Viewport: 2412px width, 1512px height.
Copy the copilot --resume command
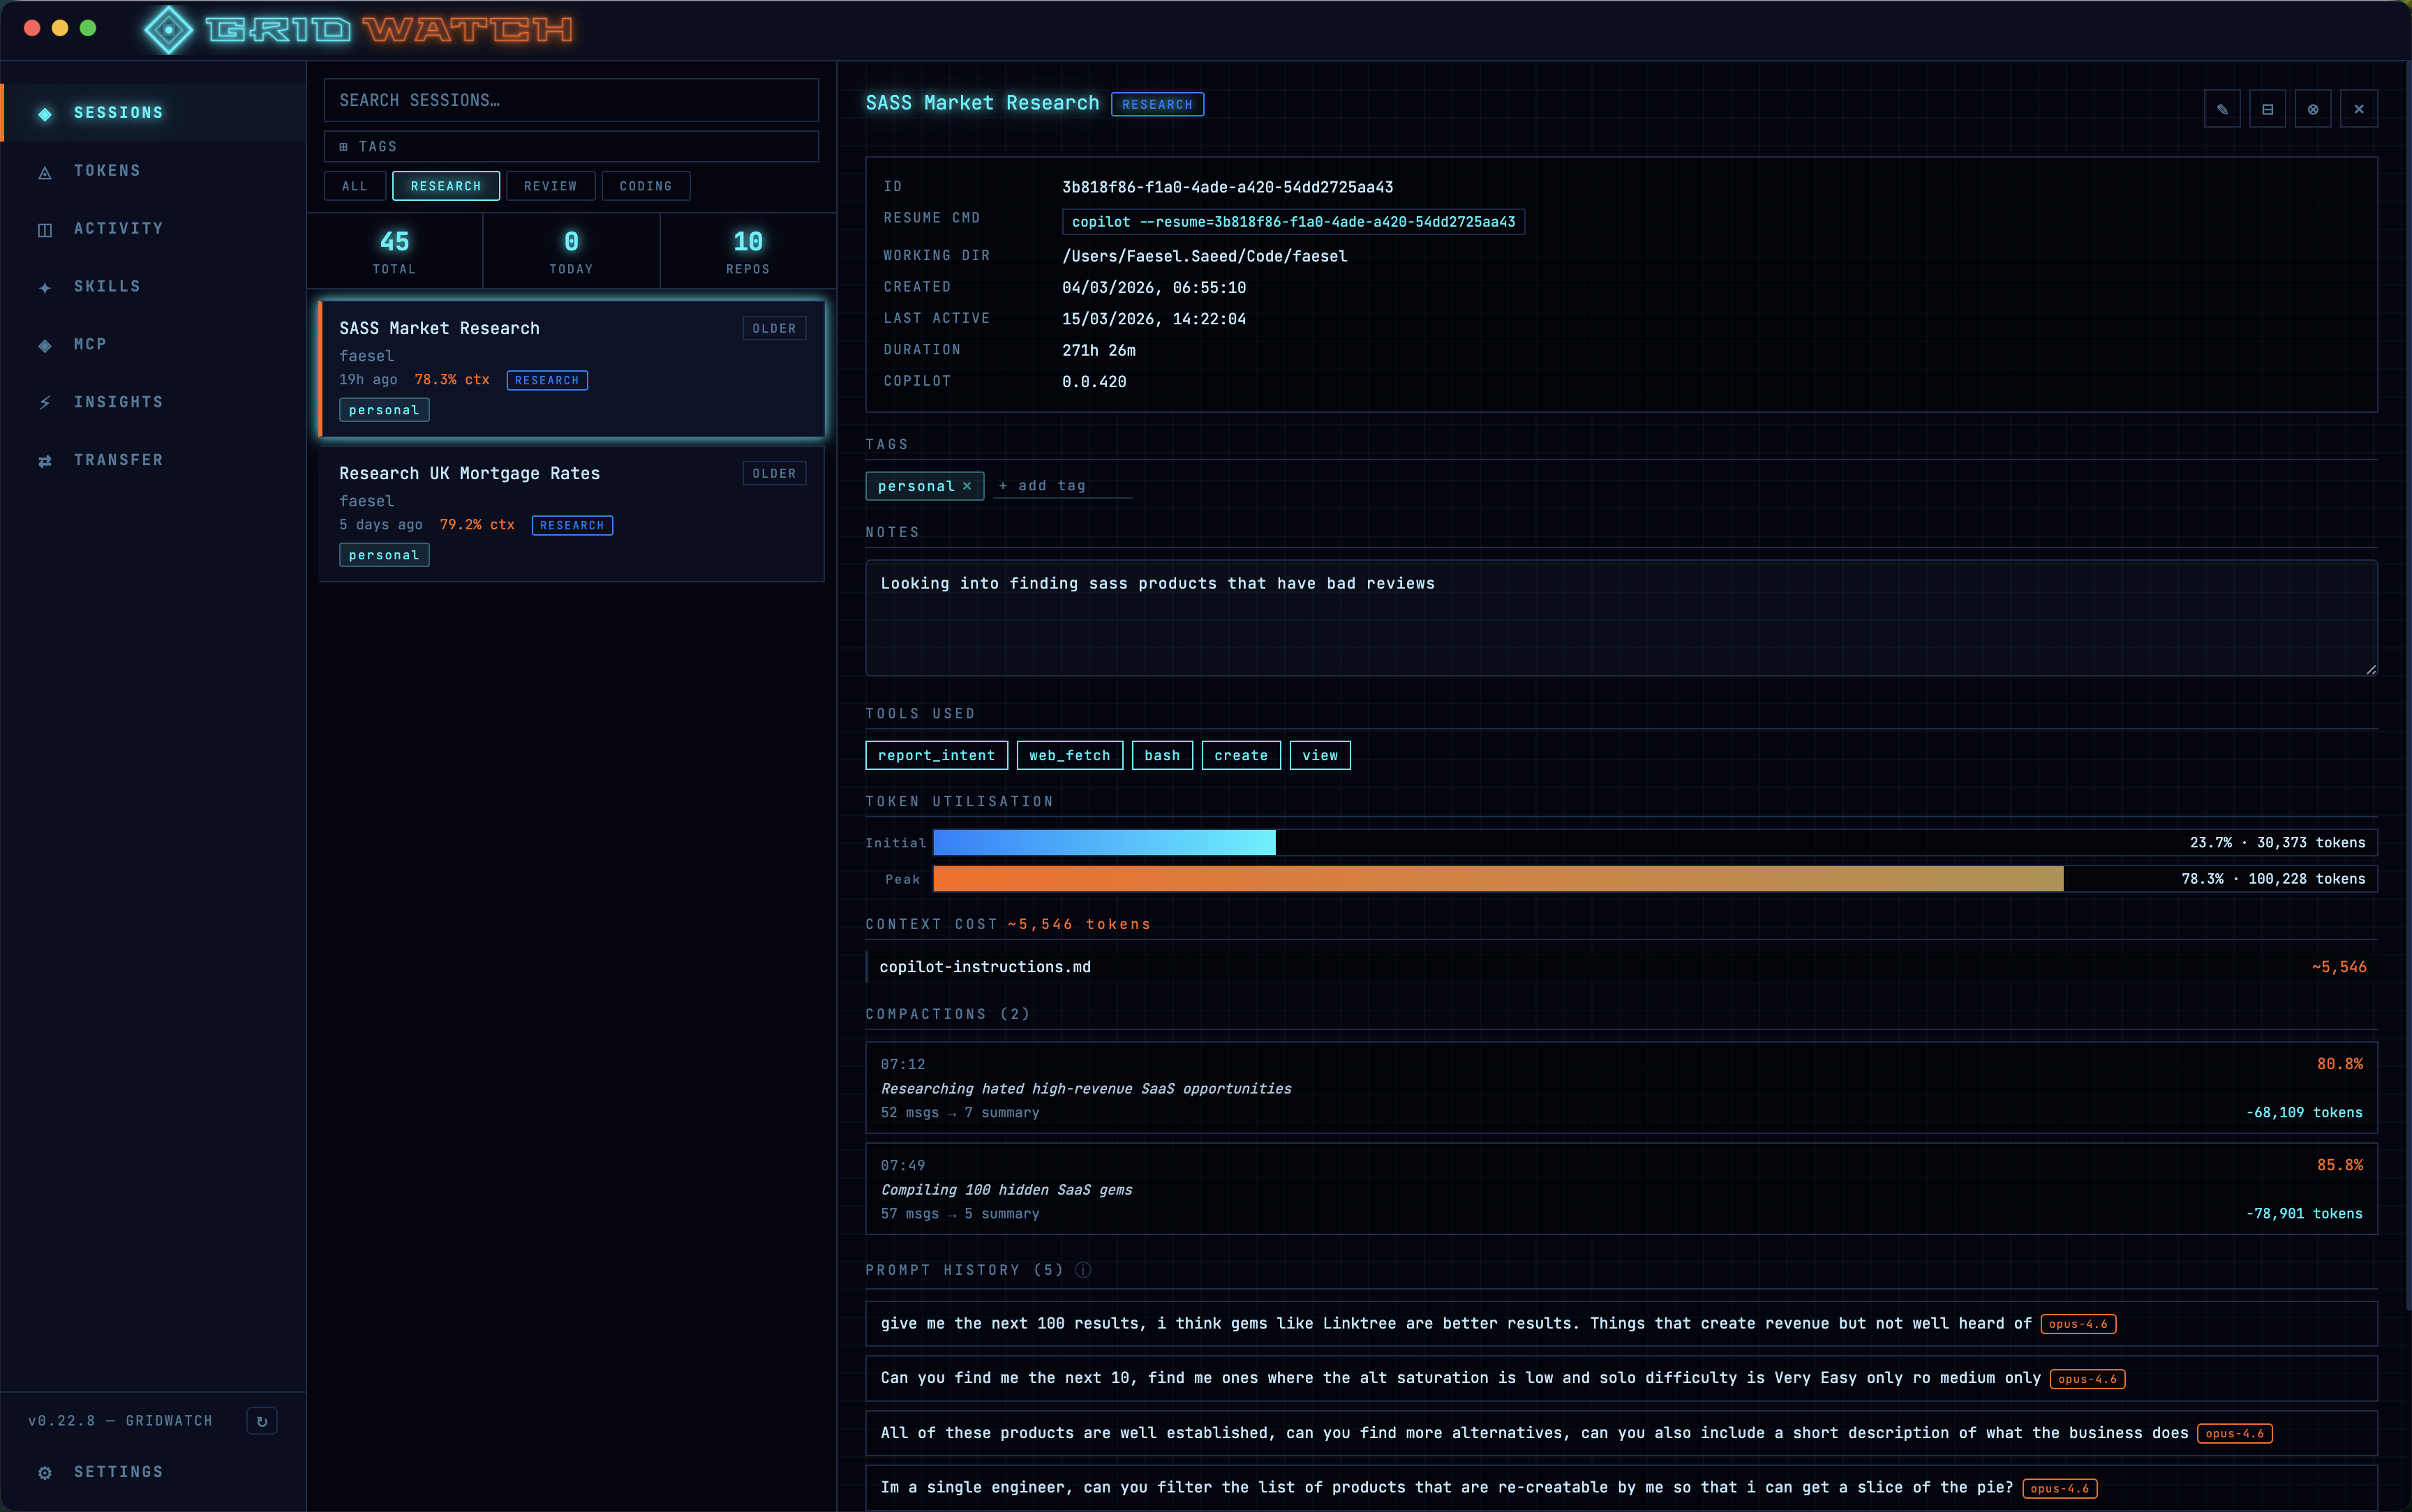tap(1293, 222)
